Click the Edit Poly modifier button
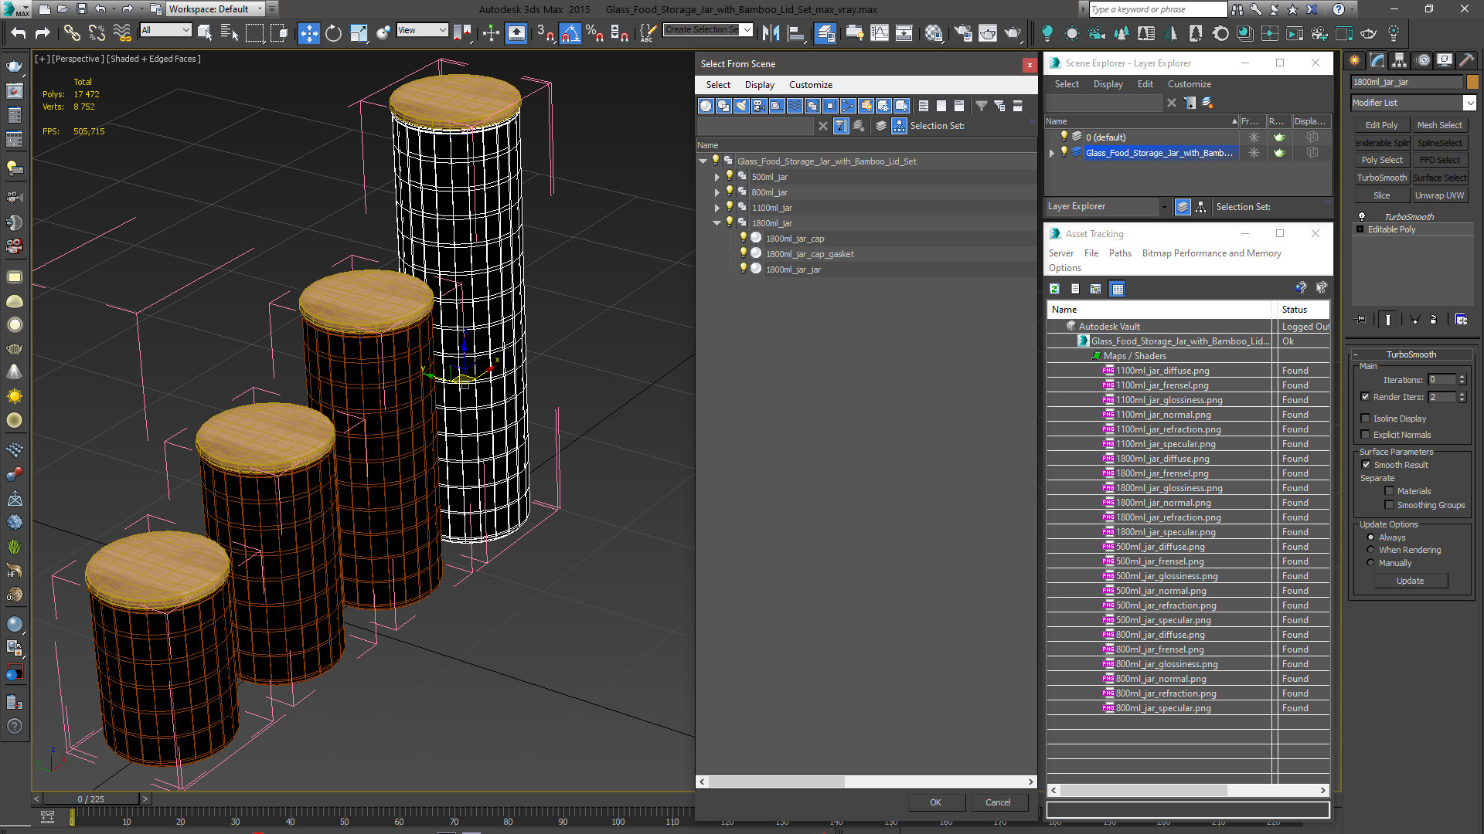Screen dimensions: 1484x834 coord(1381,125)
